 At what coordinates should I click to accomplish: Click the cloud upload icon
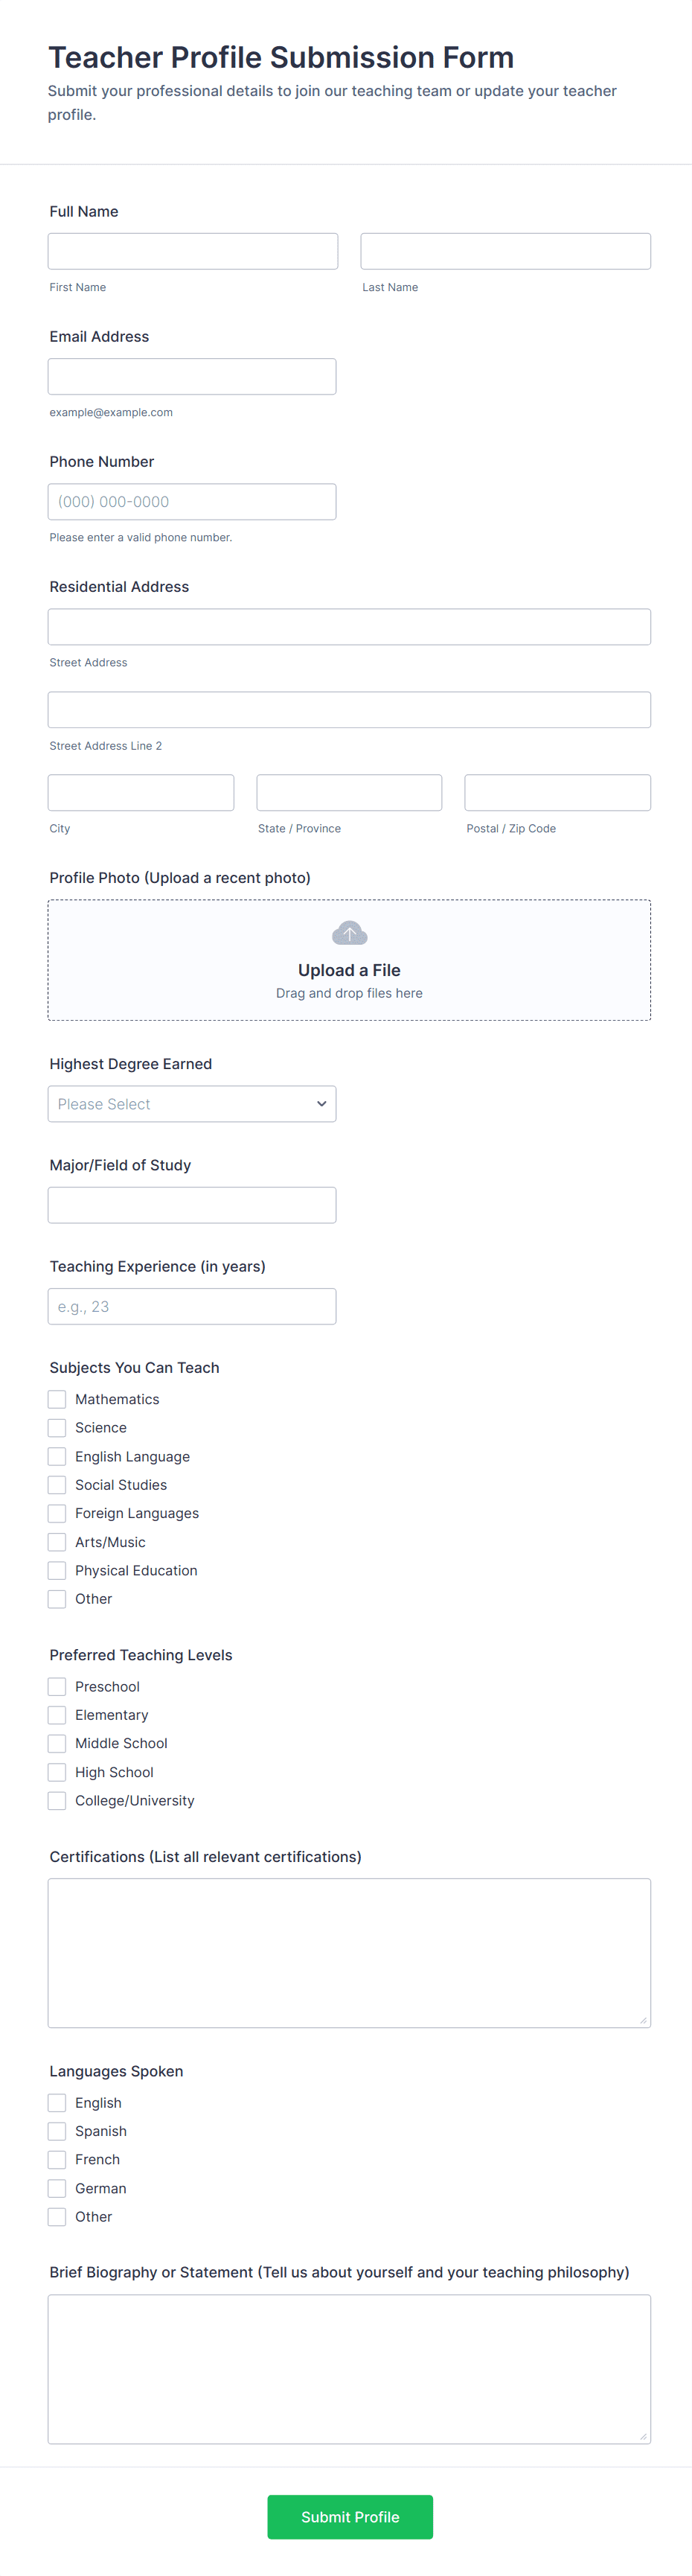pyautogui.click(x=349, y=933)
